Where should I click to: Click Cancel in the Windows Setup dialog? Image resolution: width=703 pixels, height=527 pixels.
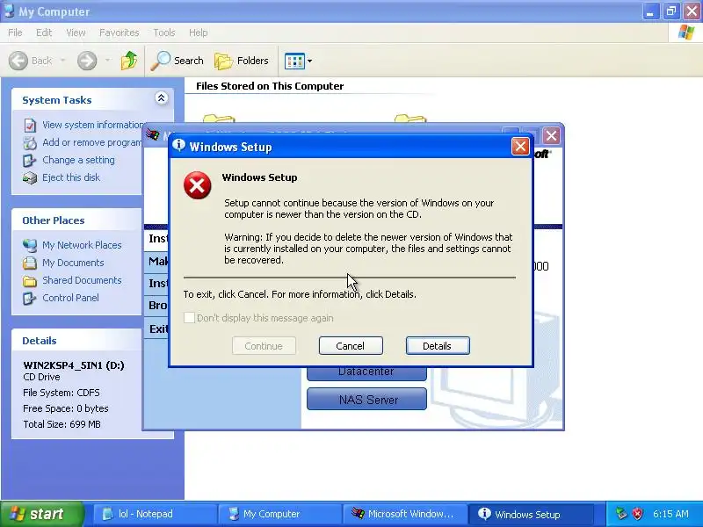pyautogui.click(x=351, y=346)
